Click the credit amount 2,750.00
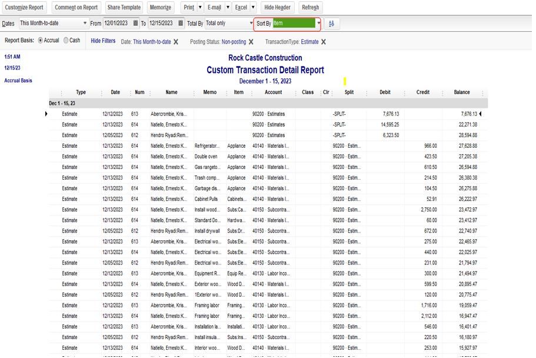Screen dimensions: 536x358 pos(429,210)
